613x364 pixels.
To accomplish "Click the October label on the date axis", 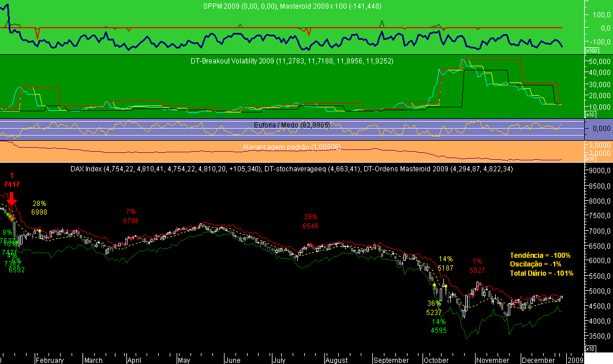I will click(x=436, y=360).
